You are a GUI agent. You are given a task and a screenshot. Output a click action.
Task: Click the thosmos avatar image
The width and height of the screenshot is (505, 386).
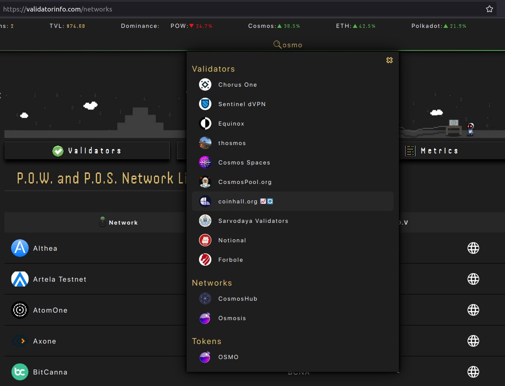tap(205, 143)
